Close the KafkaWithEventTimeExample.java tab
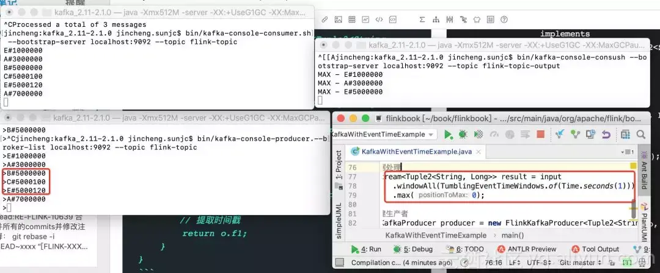Image resolution: width=660 pixels, height=273 pixels. 479,152
